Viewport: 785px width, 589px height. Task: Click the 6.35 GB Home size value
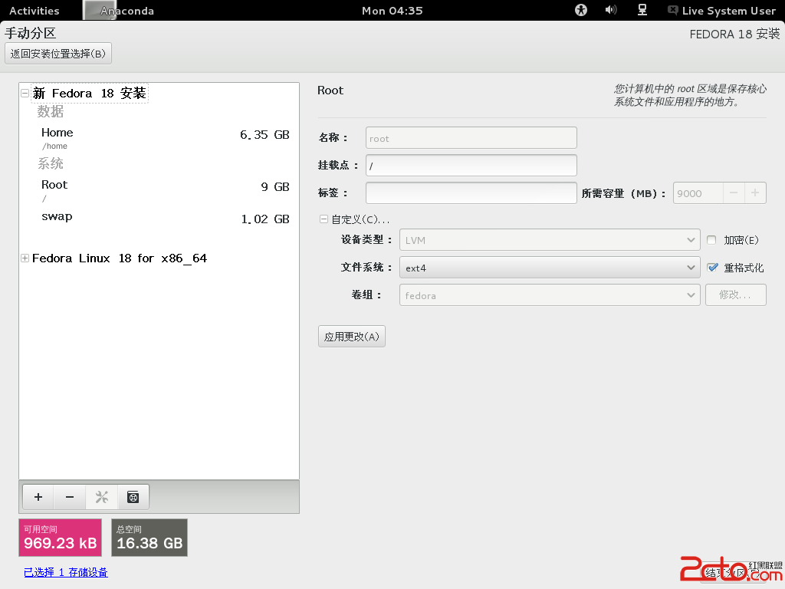(x=264, y=135)
